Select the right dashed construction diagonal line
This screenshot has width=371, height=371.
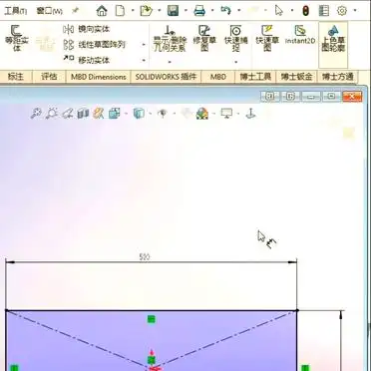pyautogui.click(x=226, y=339)
